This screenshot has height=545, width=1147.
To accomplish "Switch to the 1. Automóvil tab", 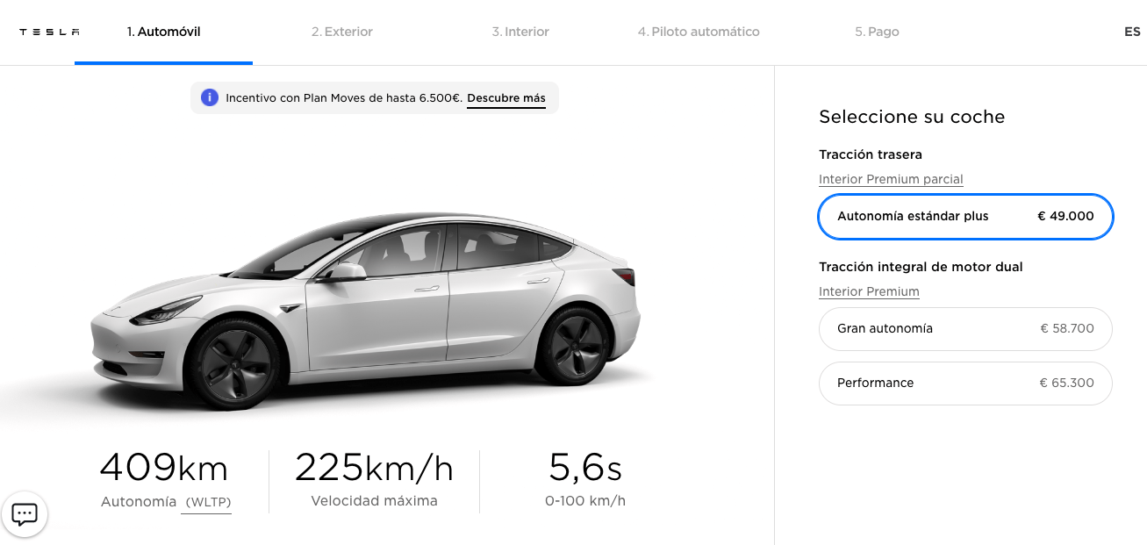I will 163,32.
